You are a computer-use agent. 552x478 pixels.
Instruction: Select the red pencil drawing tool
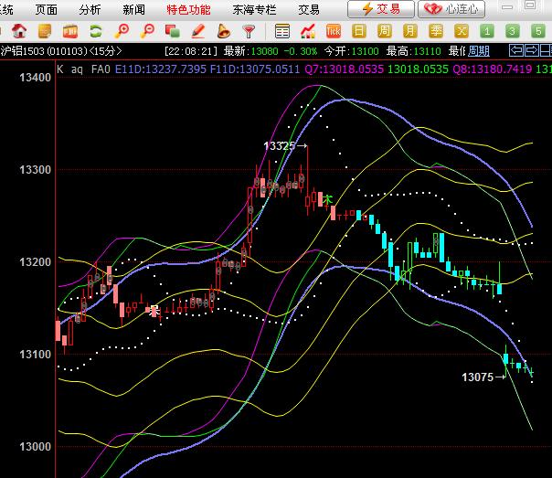pos(196,32)
